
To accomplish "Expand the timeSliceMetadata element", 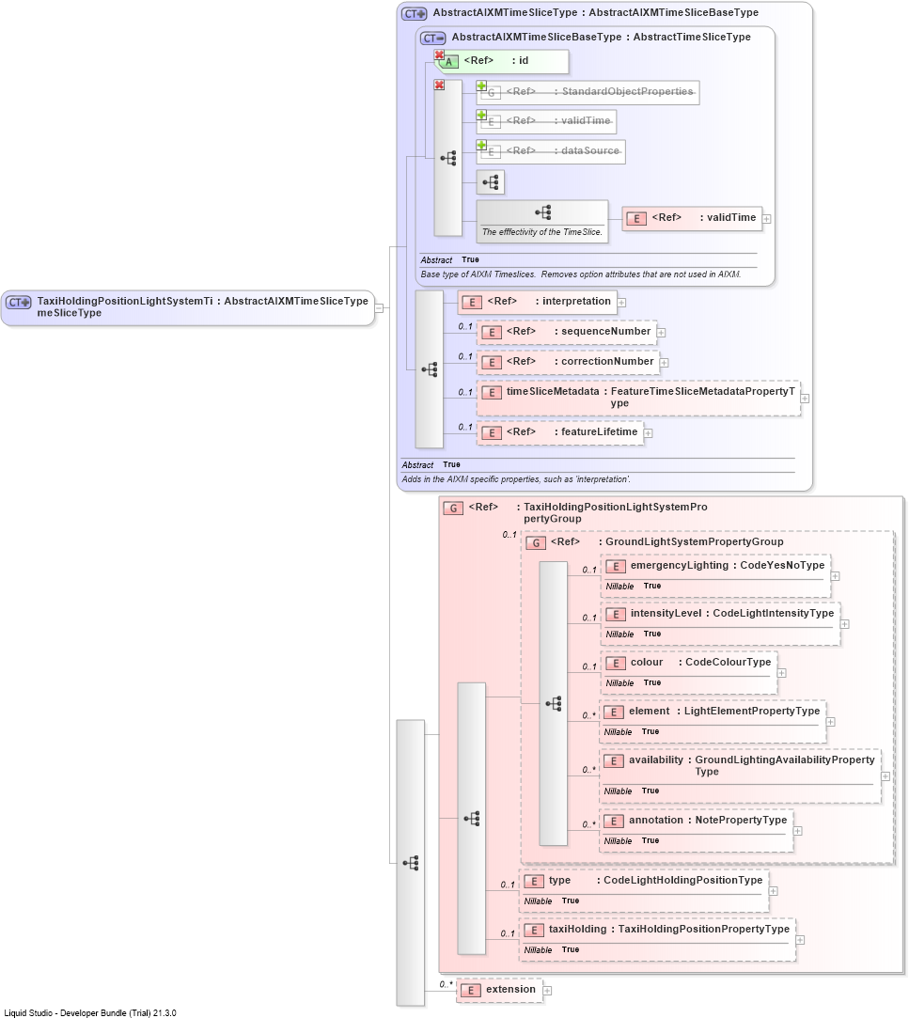I will click(x=805, y=399).
